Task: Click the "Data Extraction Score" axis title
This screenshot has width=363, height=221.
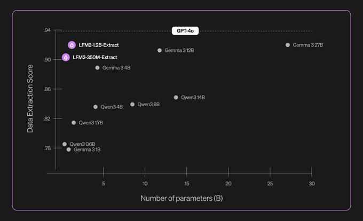Action: pyautogui.click(x=30, y=99)
